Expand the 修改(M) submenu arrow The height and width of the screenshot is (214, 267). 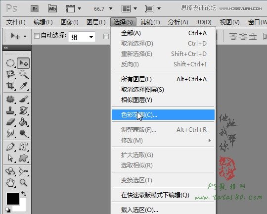click(x=210, y=141)
